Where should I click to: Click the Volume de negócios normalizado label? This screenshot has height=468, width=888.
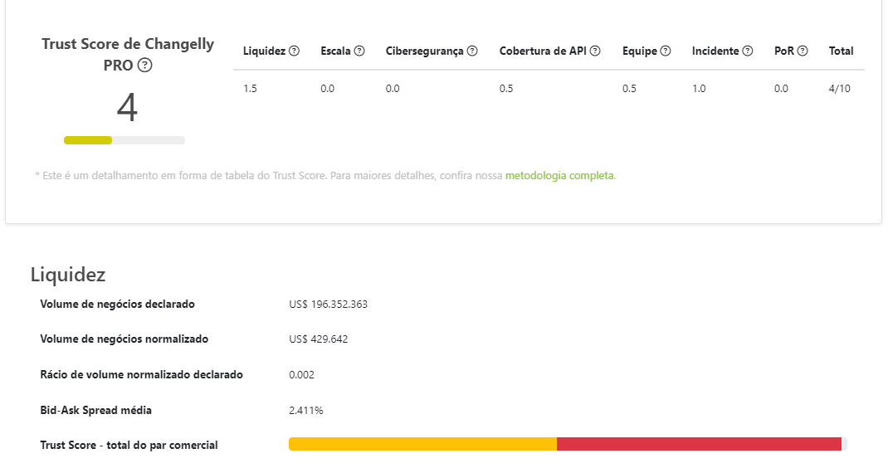(124, 339)
